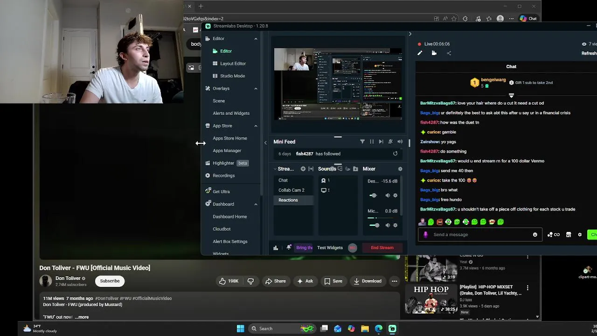
Task: Open performance stats bar-chart icon
Action: coord(276,248)
